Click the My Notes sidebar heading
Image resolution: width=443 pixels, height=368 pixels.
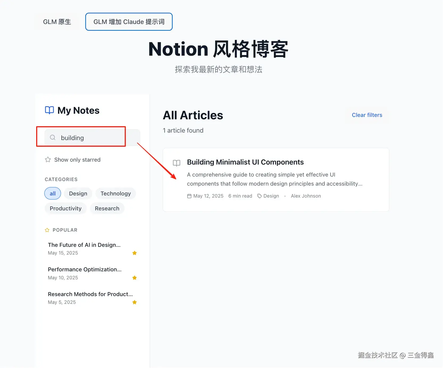(78, 111)
